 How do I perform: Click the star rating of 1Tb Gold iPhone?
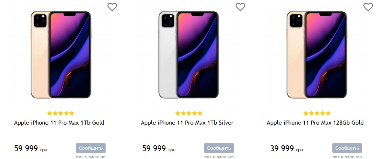tap(61, 113)
